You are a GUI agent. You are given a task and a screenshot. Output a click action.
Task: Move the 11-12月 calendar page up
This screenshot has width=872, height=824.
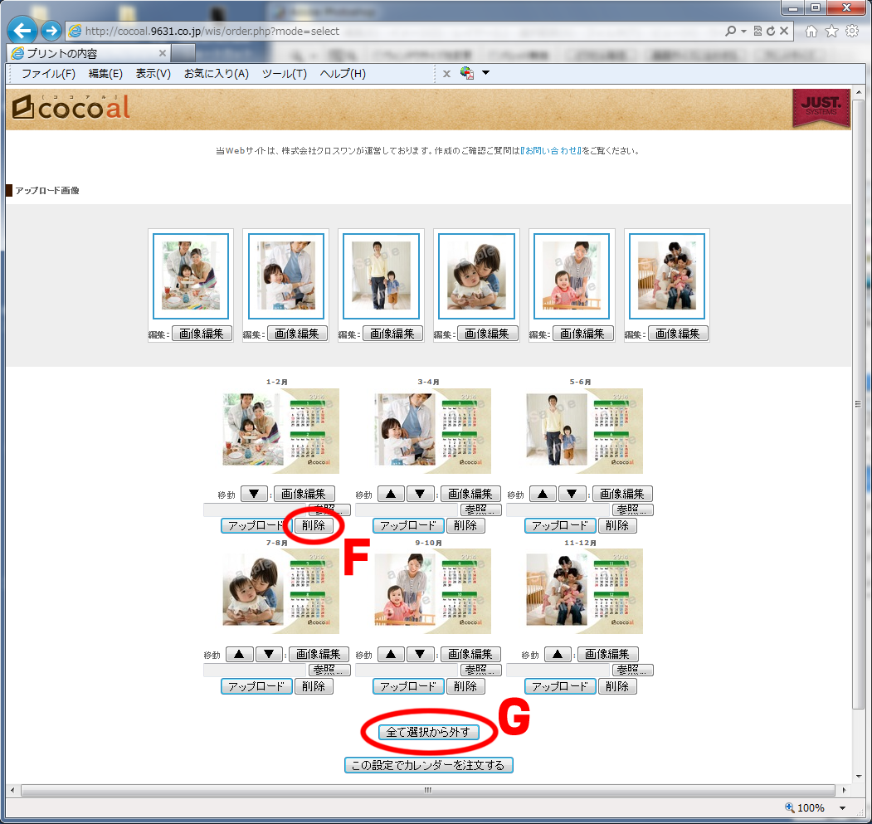[x=557, y=655]
